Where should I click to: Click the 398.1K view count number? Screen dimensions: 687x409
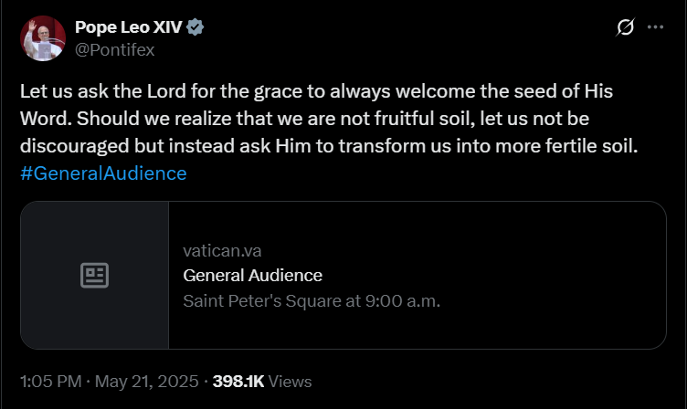[238, 382]
